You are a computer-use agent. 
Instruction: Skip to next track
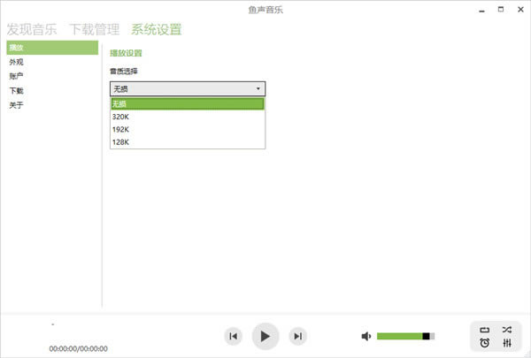tap(297, 336)
